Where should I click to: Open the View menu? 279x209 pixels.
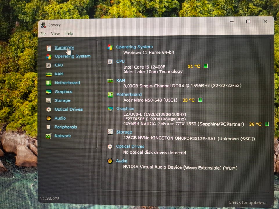[55, 33]
